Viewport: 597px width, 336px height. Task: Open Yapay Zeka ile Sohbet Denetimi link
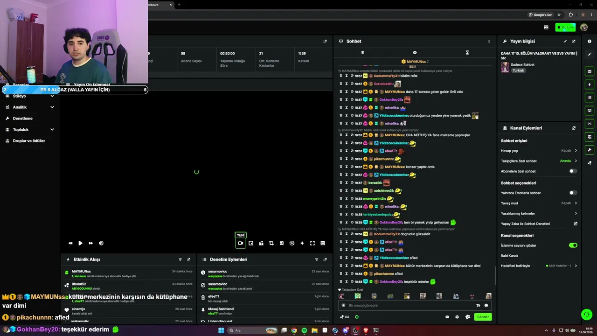coord(539,224)
